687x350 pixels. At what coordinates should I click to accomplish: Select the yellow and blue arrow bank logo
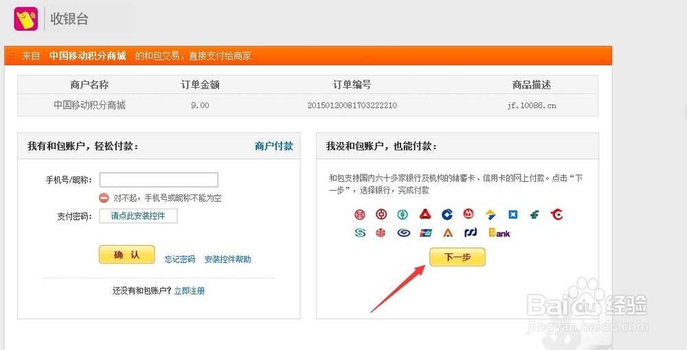tap(491, 214)
